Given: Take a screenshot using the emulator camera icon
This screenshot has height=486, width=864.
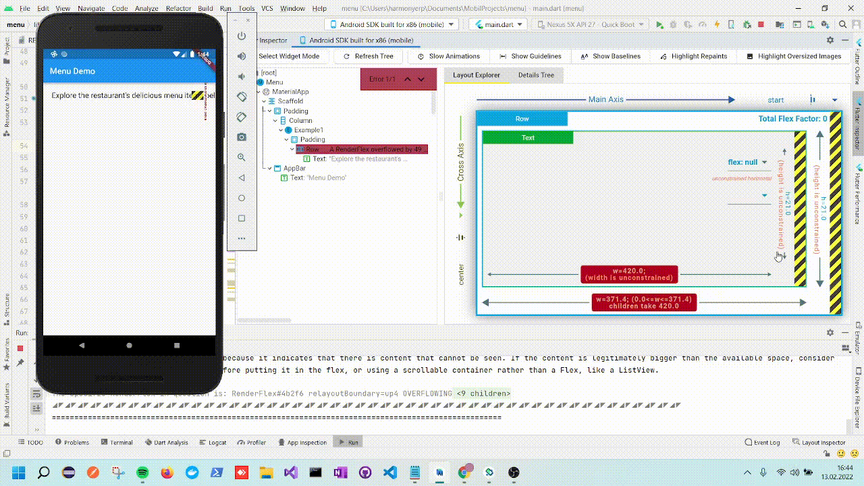Looking at the screenshot, I should pyautogui.click(x=242, y=137).
